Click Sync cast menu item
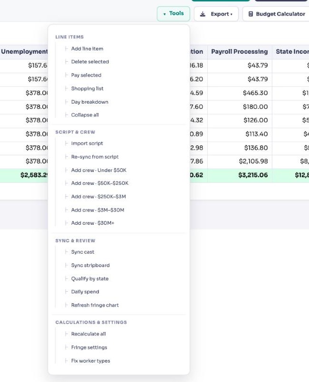Image resolution: width=309 pixels, height=382 pixels. [83, 252]
